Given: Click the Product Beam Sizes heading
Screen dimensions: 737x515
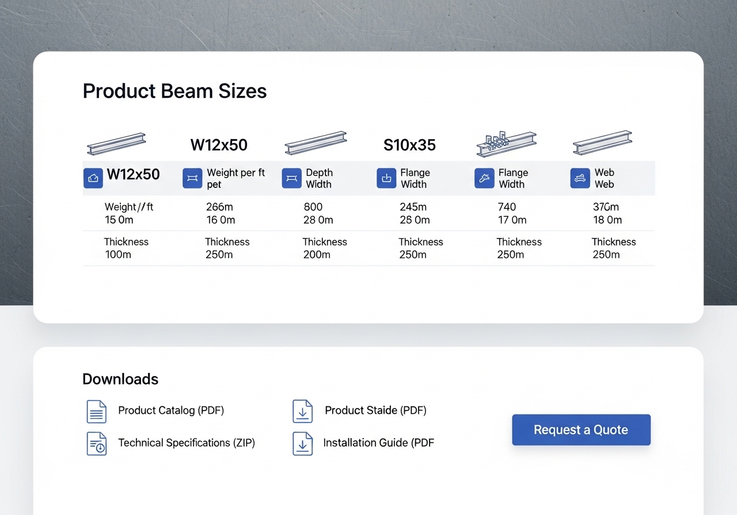Looking at the screenshot, I should point(174,91).
